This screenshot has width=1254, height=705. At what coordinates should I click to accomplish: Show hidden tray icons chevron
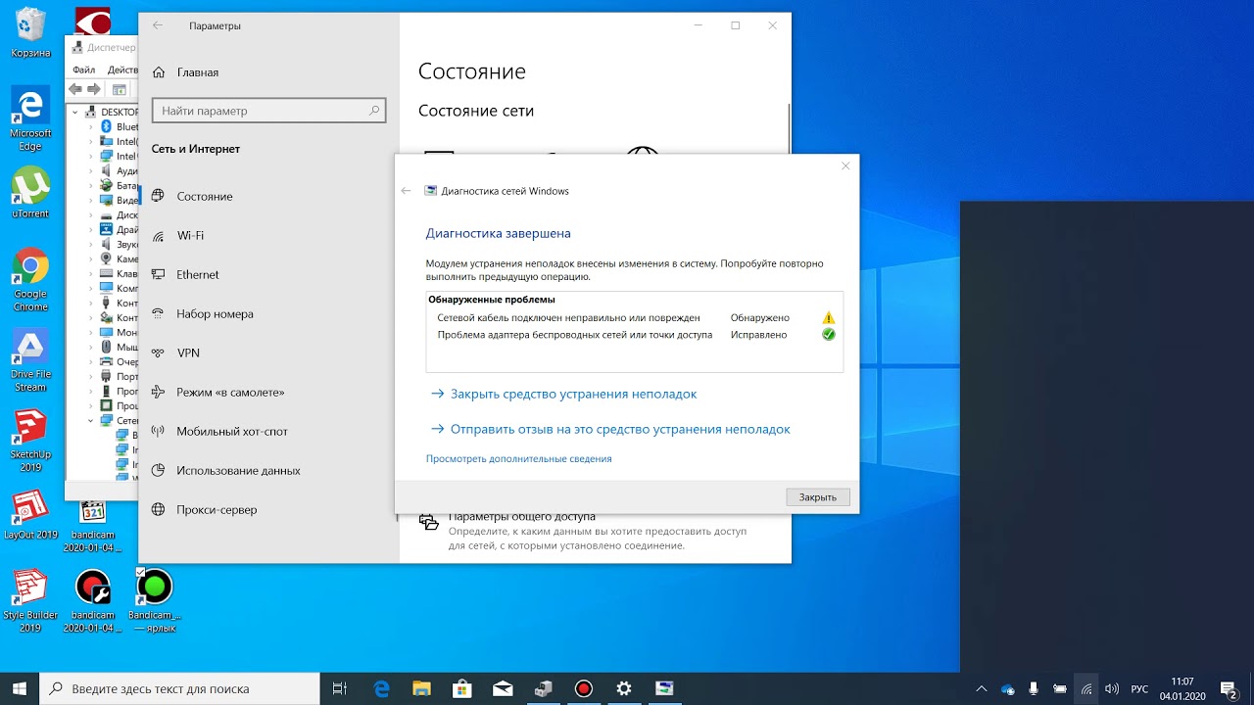pyautogui.click(x=983, y=688)
